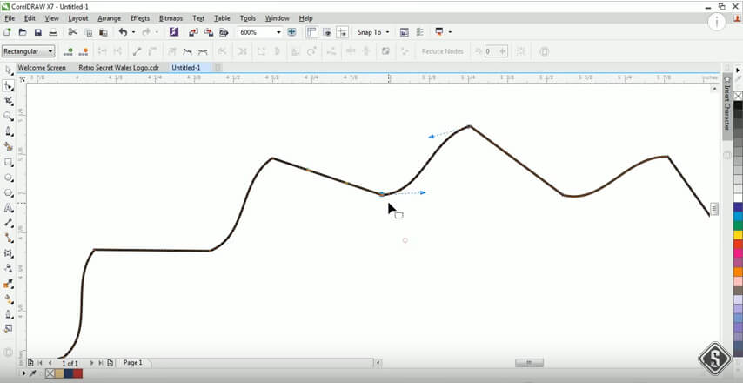Select the Text tool

9,209
